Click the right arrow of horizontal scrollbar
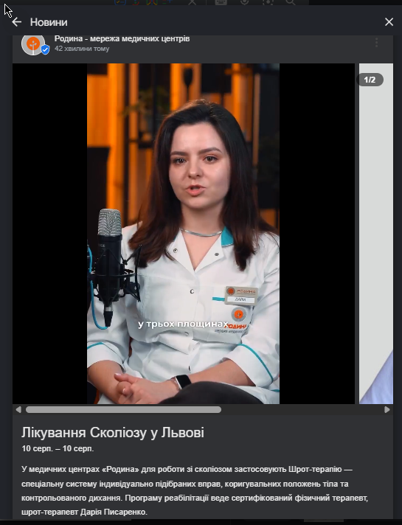 [x=387, y=409]
